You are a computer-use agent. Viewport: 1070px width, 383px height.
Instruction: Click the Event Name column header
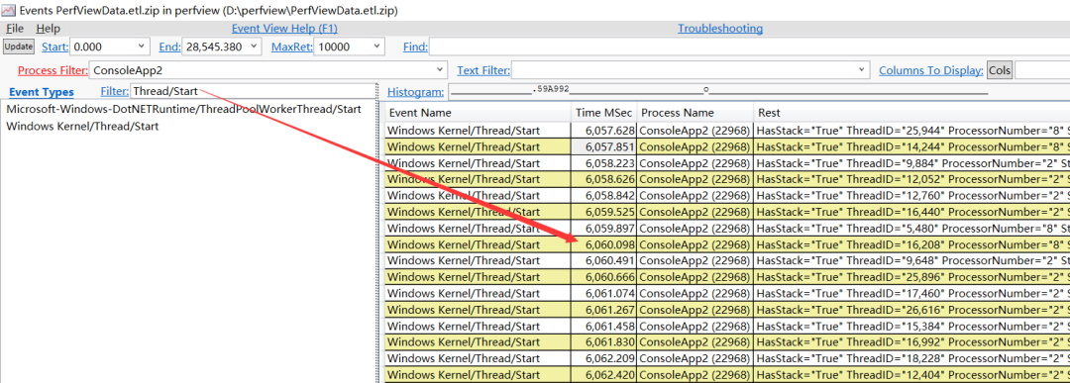click(478, 113)
